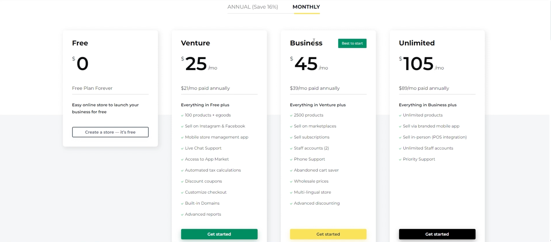Click the Free Plan Forever label
The width and height of the screenshot is (551, 242).
(x=92, y=88)
